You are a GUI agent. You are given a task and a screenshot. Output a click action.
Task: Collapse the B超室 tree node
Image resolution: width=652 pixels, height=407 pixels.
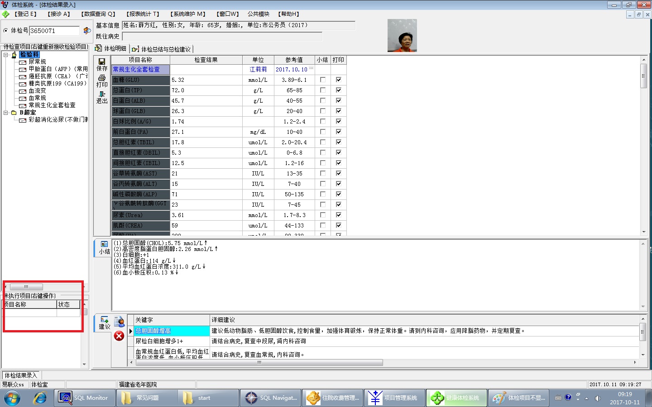[6, 113]
